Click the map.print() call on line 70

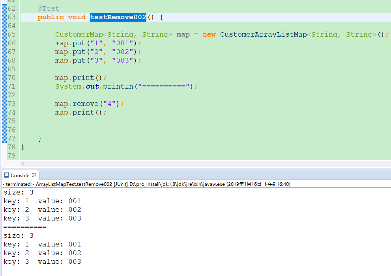[81, 78]
